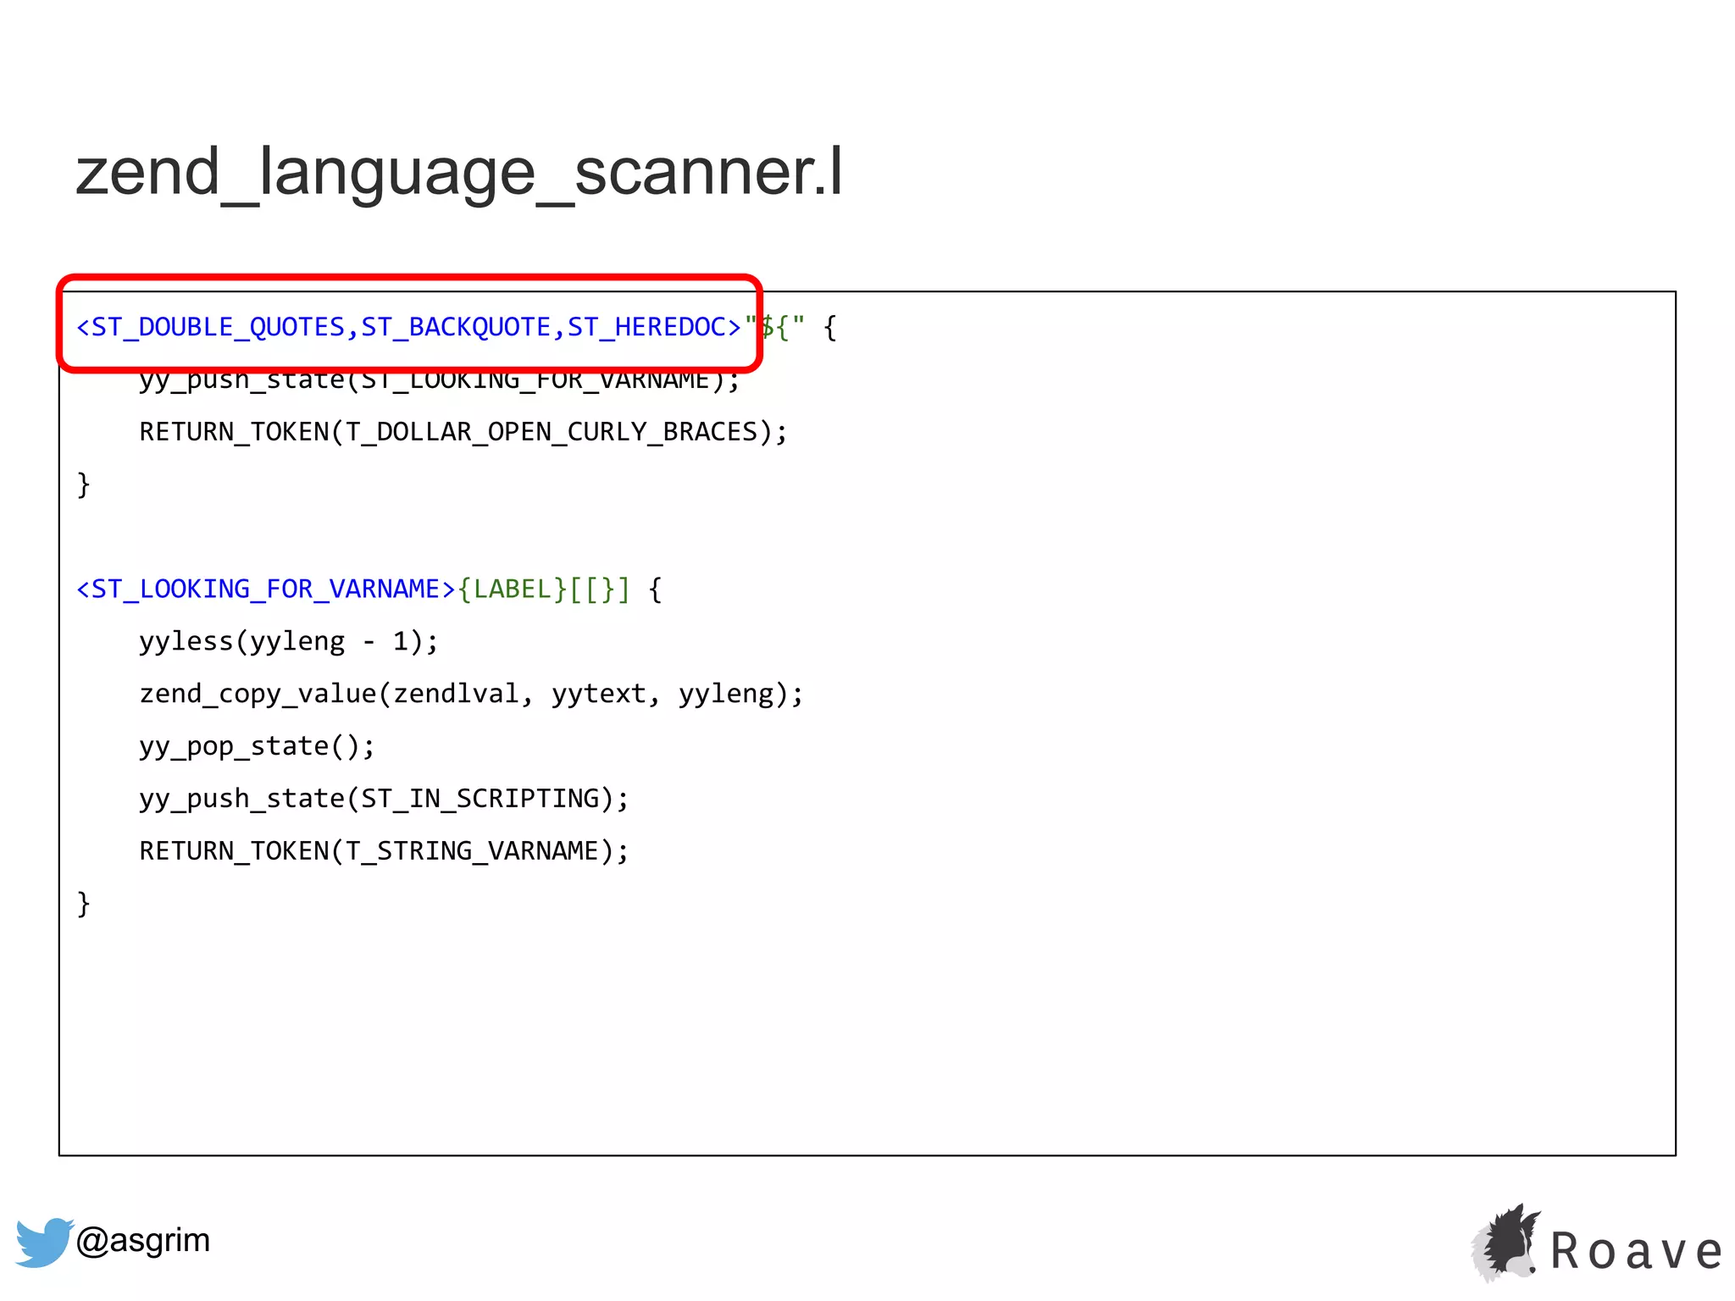Click the Roave wolf logo icon
The image size is (1735, 1301).
coord(1505,1243)
